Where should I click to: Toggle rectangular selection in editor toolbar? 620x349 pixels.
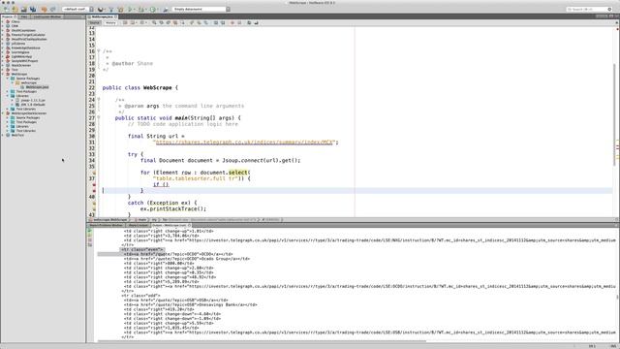[x=182, y=23]
